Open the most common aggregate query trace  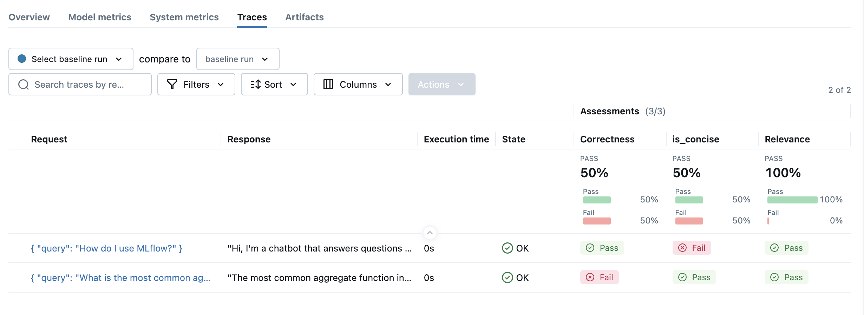(120, 278)
